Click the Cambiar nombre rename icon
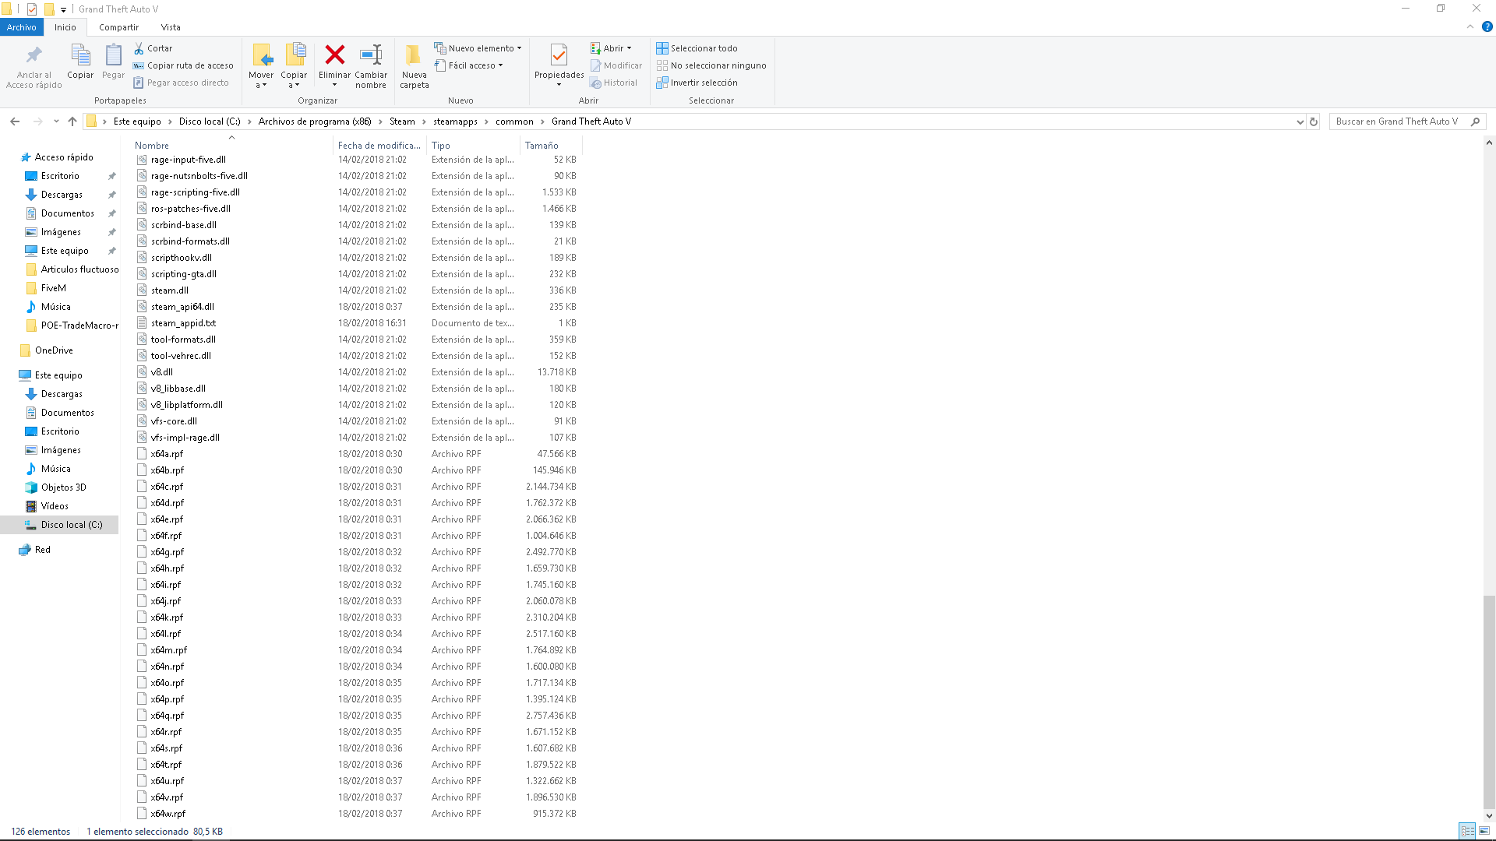 371,55
